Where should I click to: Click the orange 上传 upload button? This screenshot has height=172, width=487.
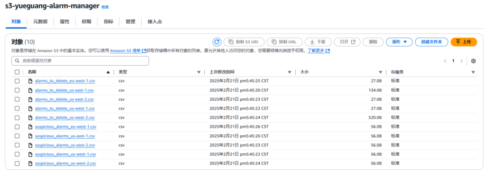tap(464, 42)
